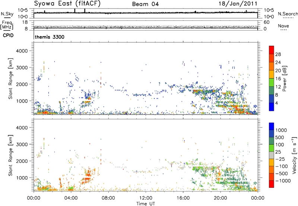Viewport: 298px width, 206px height.
Task: Click the '2000' tick in the velocity panel
Action: coord(22,161)
